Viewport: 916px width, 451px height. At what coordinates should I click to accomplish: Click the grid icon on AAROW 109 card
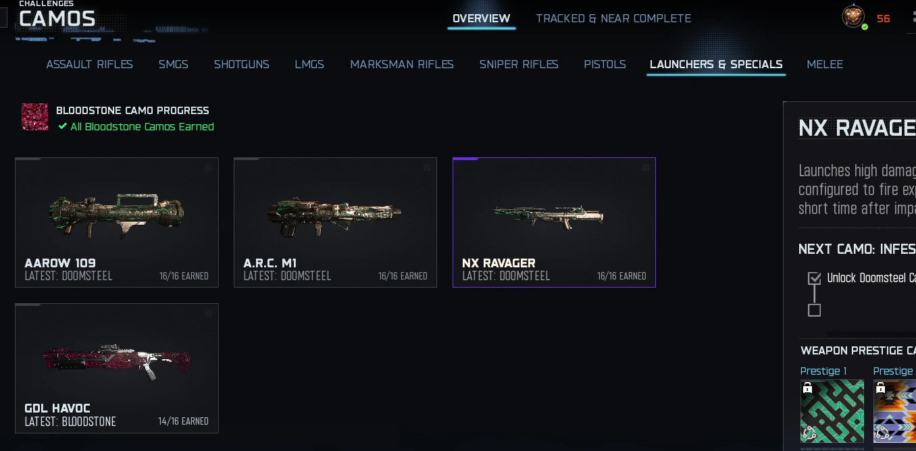[x=208, y=167]
